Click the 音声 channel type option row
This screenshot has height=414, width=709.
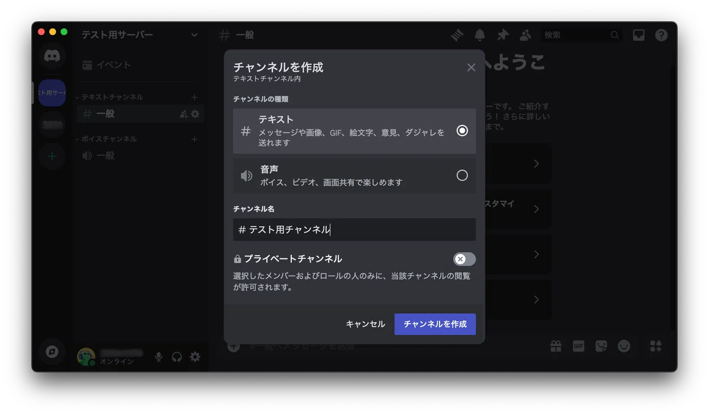354,175
